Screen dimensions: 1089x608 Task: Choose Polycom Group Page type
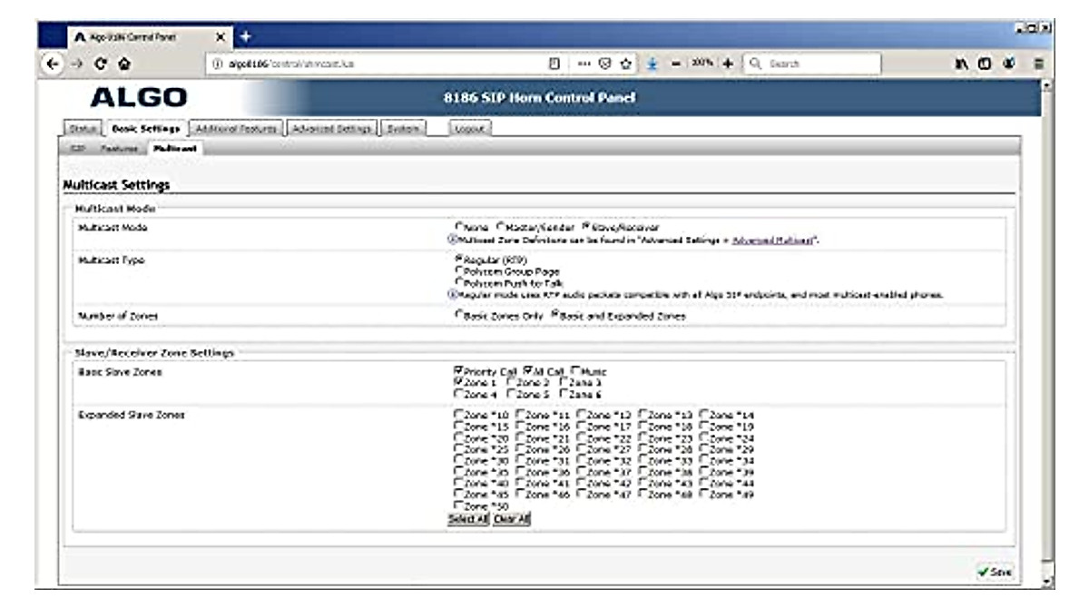[458, 271]
